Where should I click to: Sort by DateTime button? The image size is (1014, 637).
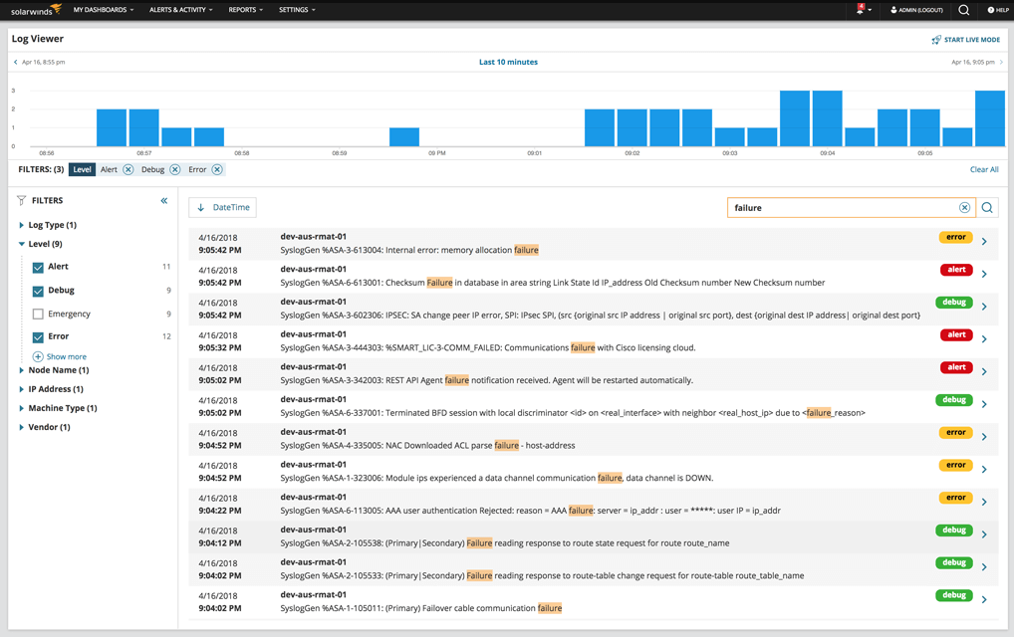223,207
